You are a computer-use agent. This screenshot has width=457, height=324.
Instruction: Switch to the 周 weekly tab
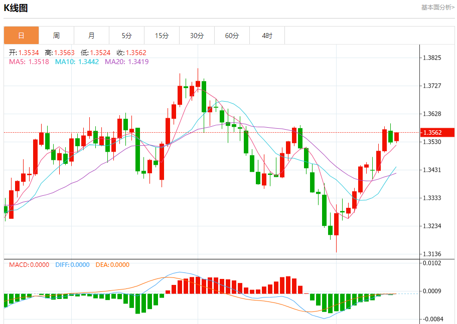(56, 36)
